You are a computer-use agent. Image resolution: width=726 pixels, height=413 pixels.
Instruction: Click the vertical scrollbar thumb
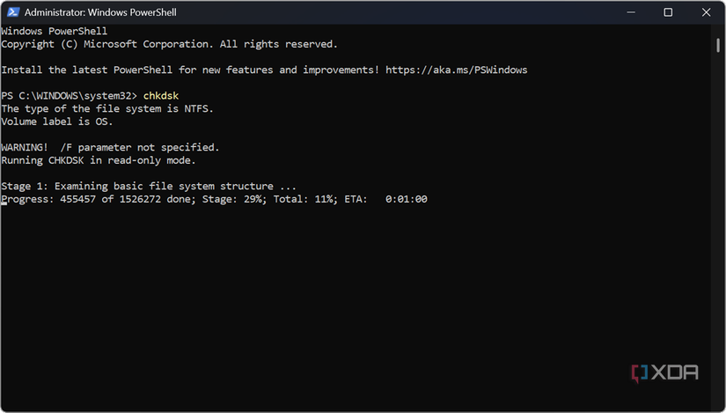pyautogui.click(x=718, y=45)
